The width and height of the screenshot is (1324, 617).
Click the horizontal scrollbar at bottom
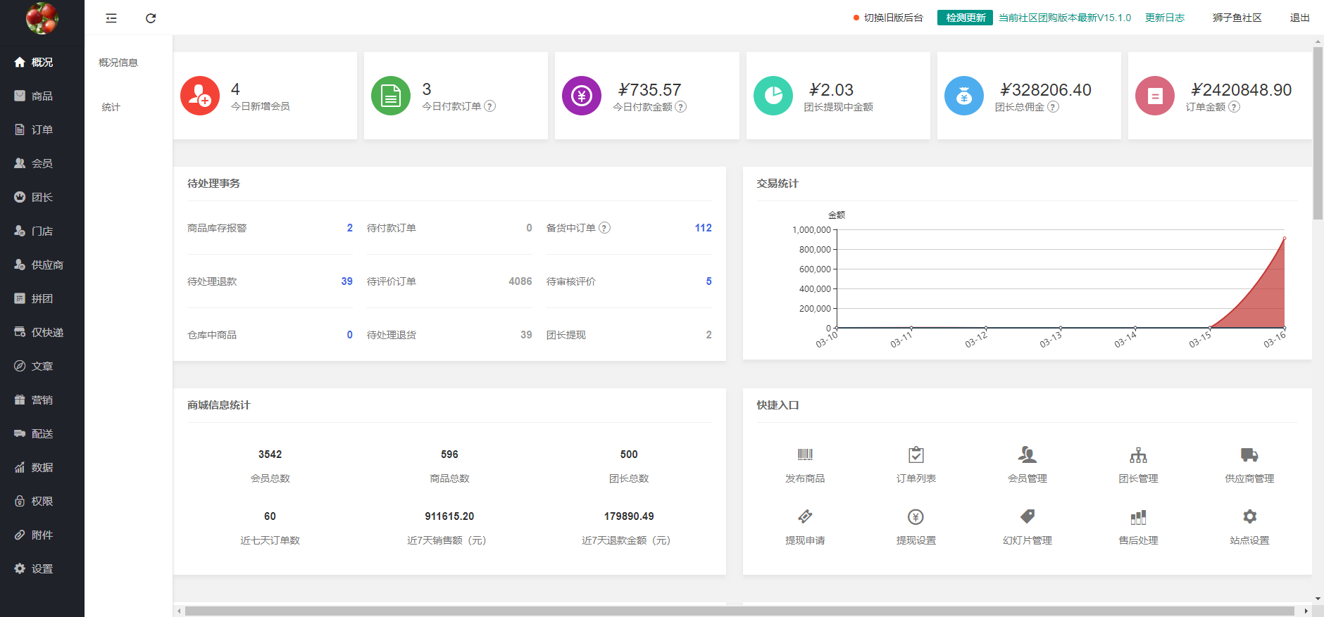(739, 611)
